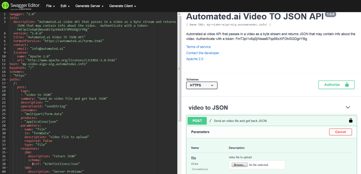This screenshot has width=361, height=174.
Task: Fold the license block at line 9
Action: pos(7,52)
